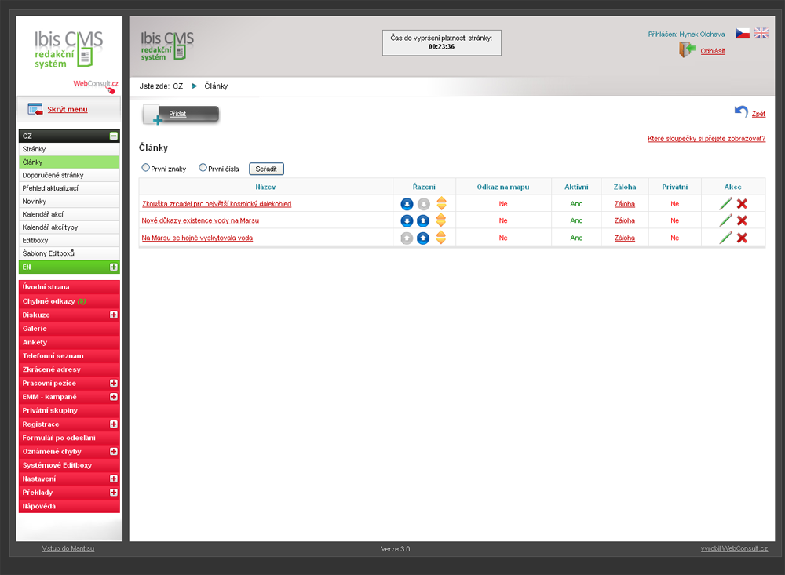Open the WebConsult.cz logo link

(x=96, y=86)
